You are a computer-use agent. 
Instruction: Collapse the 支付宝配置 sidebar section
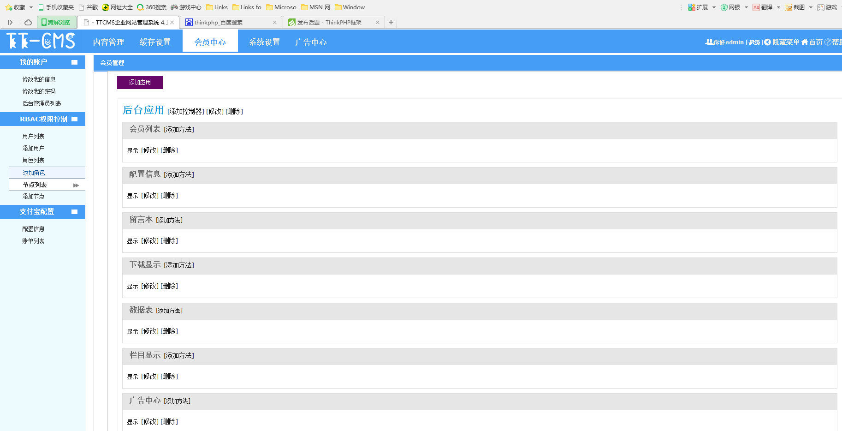pyautogui.click(x=74, y=212)
